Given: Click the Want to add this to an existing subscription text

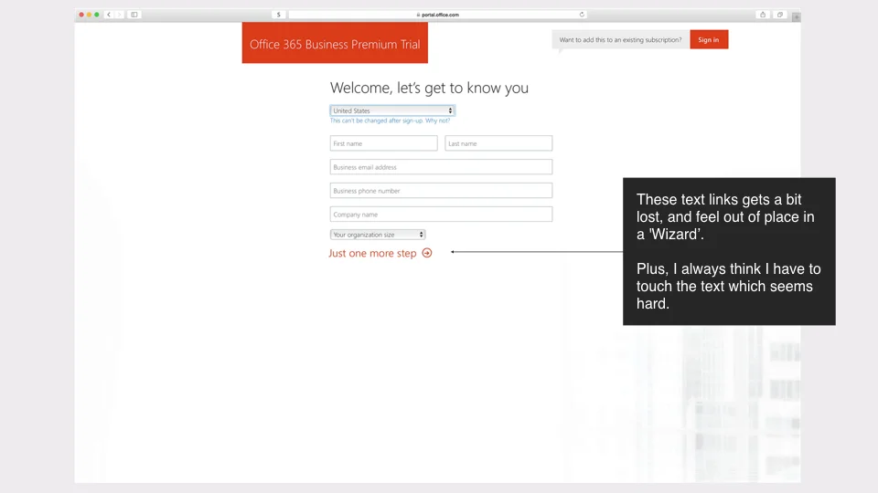Looking at the screenshot, I should [620, 39].
